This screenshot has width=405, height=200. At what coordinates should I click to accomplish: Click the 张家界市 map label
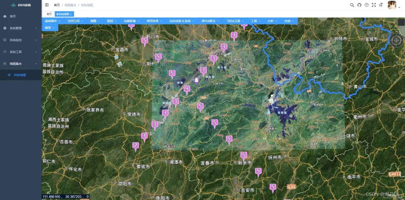[x=95, y=110]
